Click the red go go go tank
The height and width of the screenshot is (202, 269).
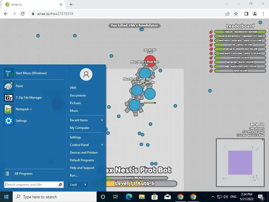click(150, 60)
